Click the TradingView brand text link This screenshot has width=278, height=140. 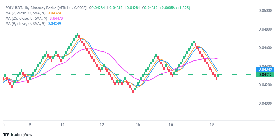(21, 134)
